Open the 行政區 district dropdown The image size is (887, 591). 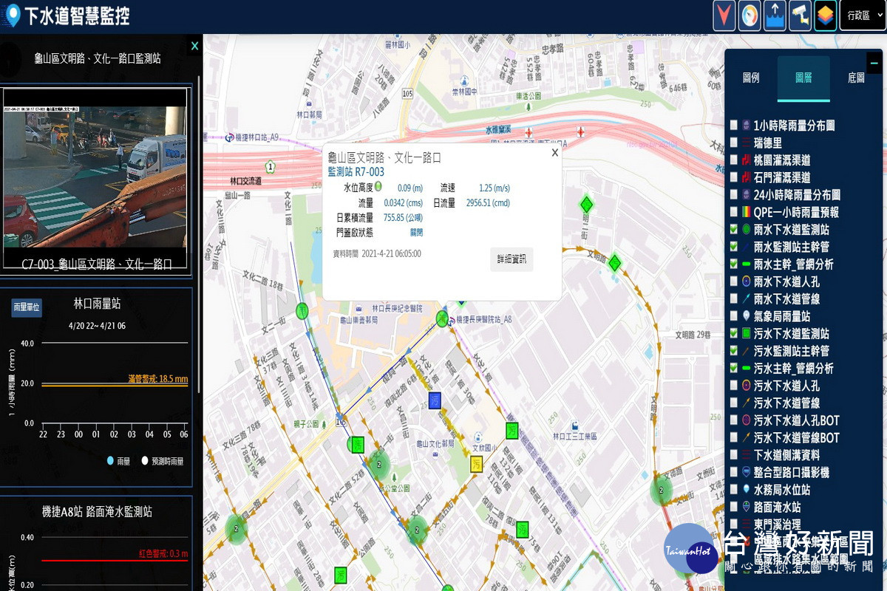(x=863, y=16)
